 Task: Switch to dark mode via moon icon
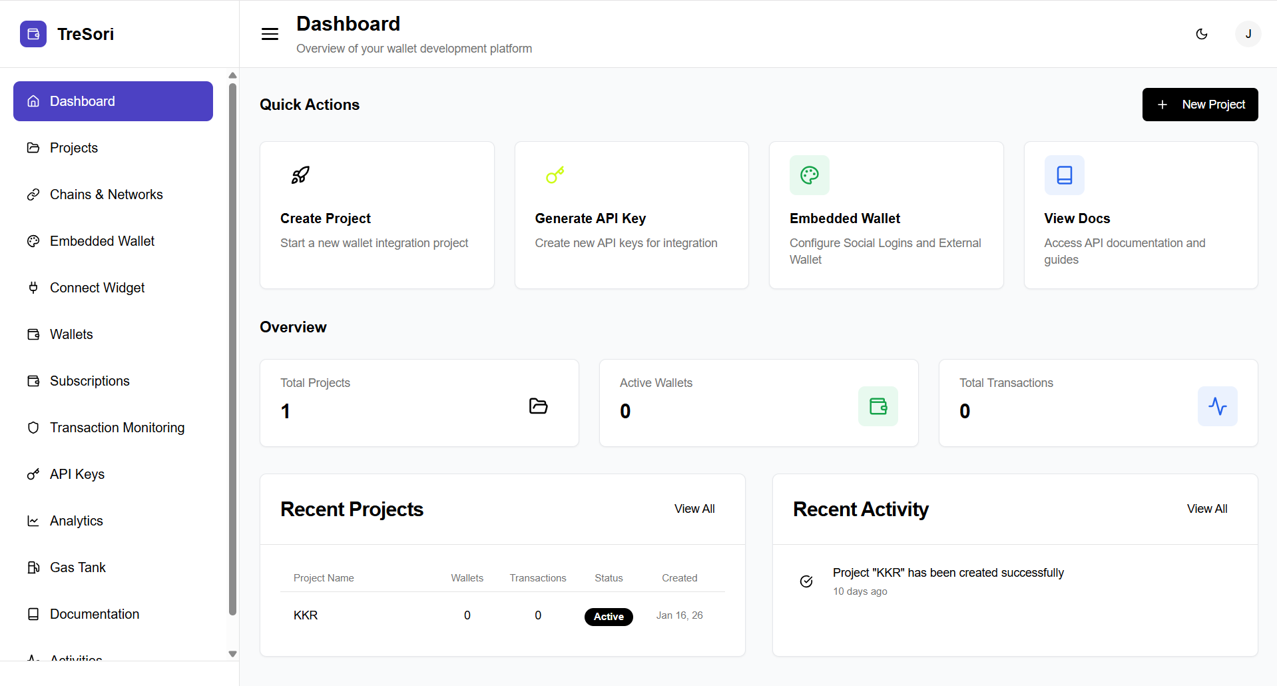click(x=1202, y=34)
